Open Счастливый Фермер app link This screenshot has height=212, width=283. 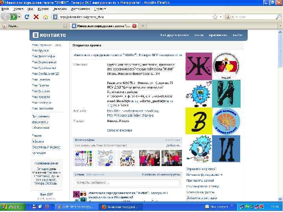(x=46, y=147)
